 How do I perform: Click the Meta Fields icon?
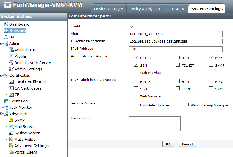pos(11,139)
